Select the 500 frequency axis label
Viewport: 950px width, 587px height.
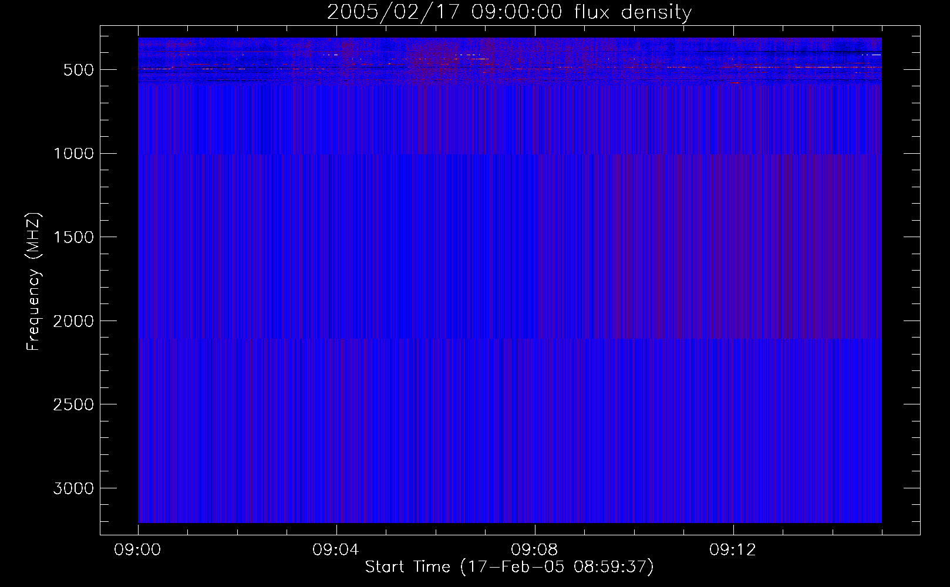pos(79,70)
